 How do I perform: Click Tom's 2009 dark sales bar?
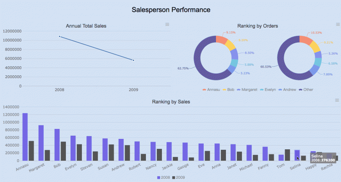pyautogui.click(x=287, y=155)
